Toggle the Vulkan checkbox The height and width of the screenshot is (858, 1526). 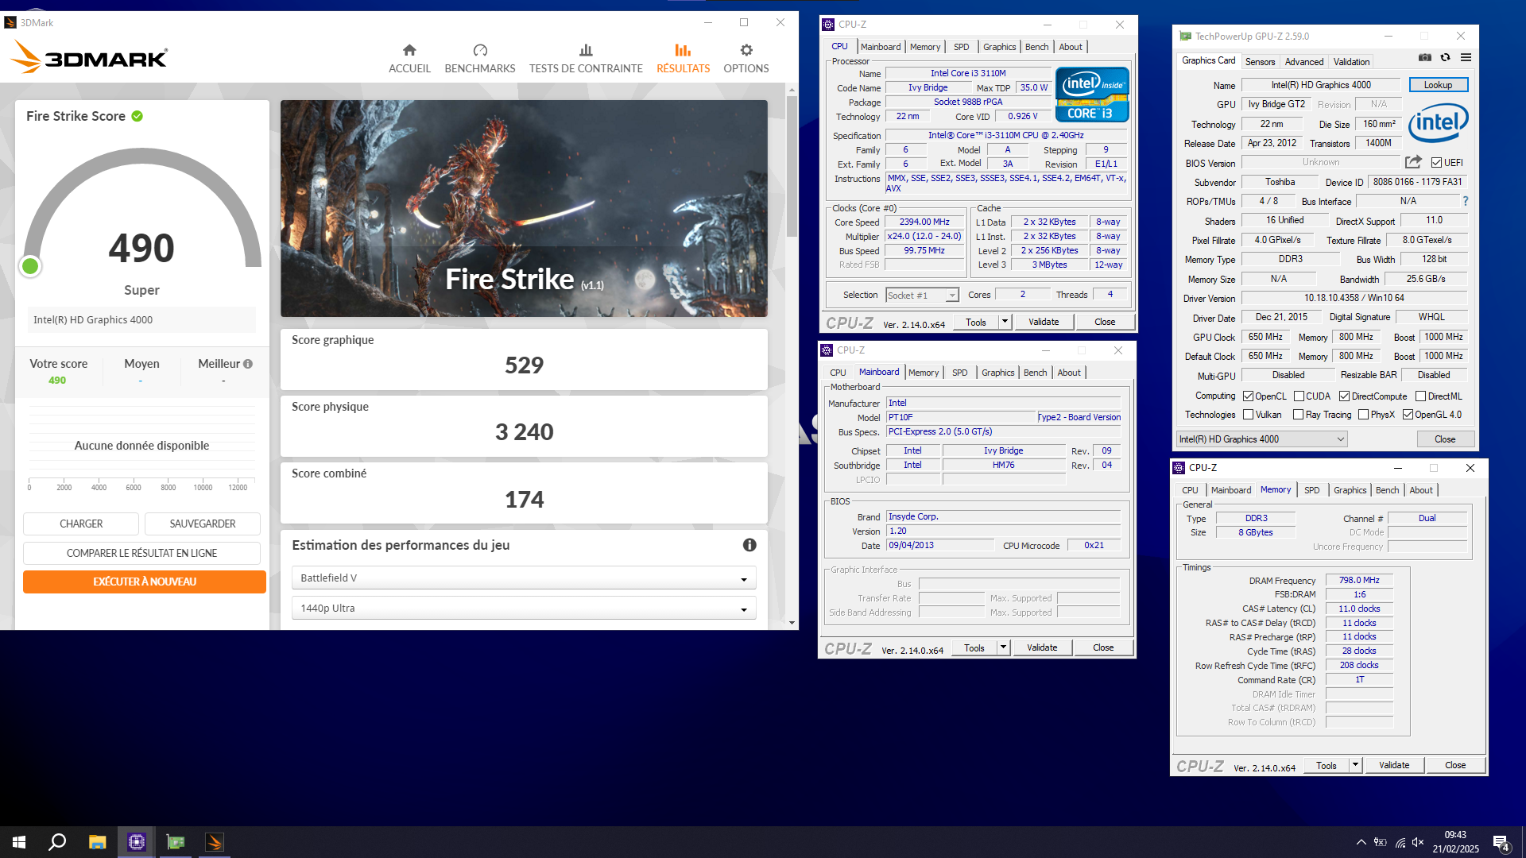pos(1248,415)
